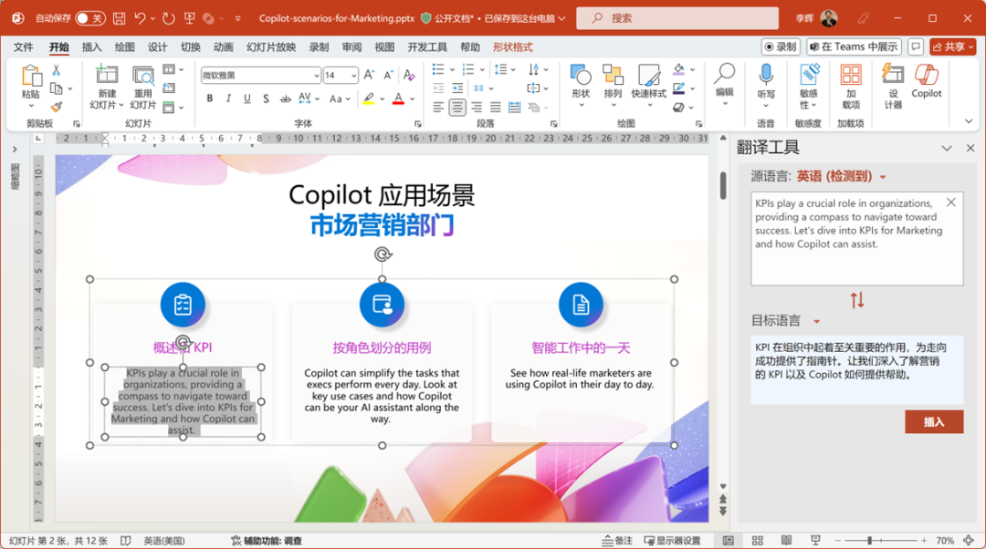Click Accessibility (辅助功能: 调查) status
Viewport: 986px width, 549px height.
(266, 540)
